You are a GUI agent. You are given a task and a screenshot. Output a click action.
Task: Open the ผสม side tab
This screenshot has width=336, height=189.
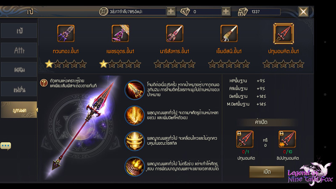pyautogui.click(x=19, y=69)
